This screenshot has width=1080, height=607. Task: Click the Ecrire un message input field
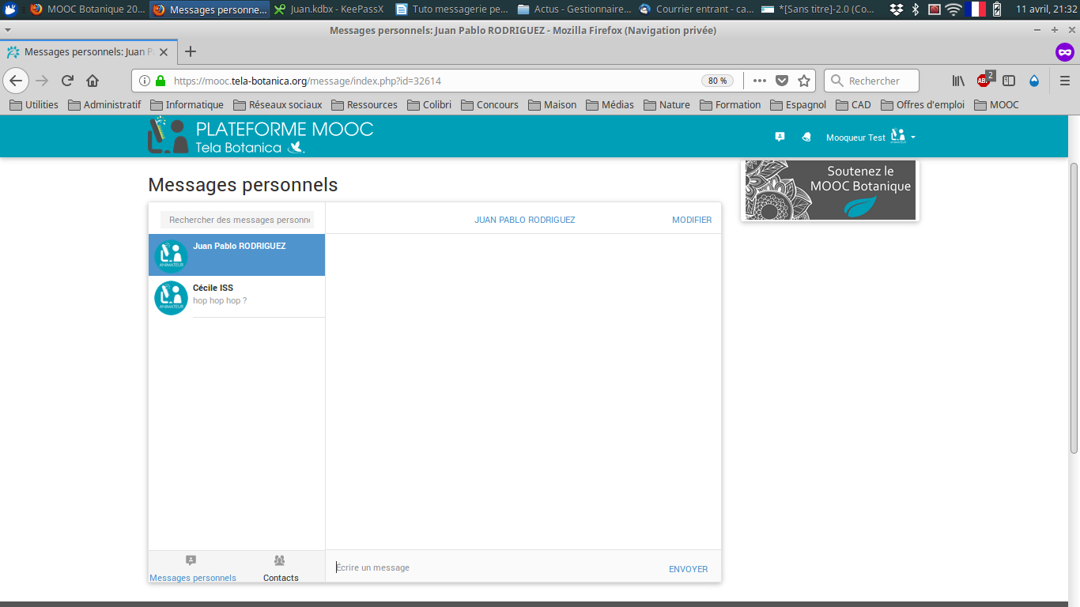(x=490, y=567)
